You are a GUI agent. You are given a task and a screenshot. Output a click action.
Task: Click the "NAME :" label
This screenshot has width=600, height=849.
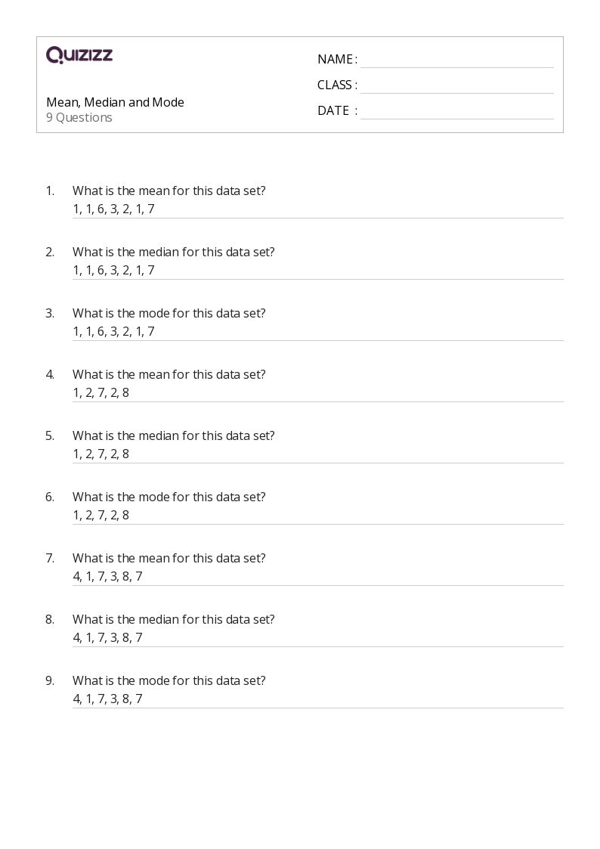tap(337, 59)
